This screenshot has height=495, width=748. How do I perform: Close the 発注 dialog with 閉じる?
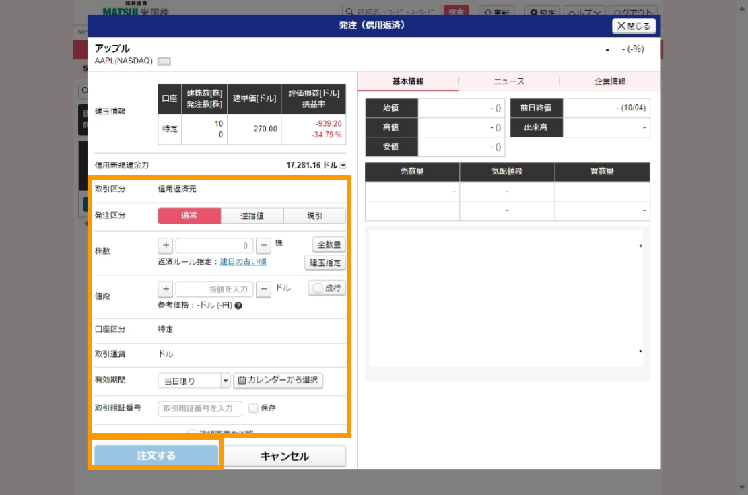click(x=634, y=26)
